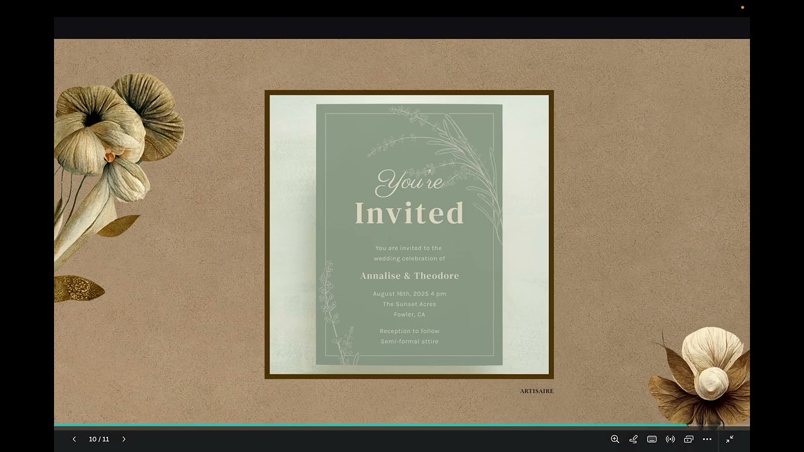Advance to the next slide arrow
Image resolution: width=804 pixels, height=452 pixels.
124,439
